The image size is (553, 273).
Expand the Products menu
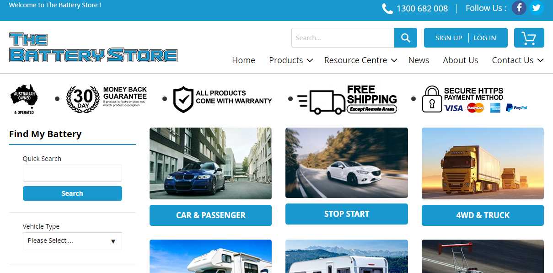pyautogui.click(x=291, y=60)
